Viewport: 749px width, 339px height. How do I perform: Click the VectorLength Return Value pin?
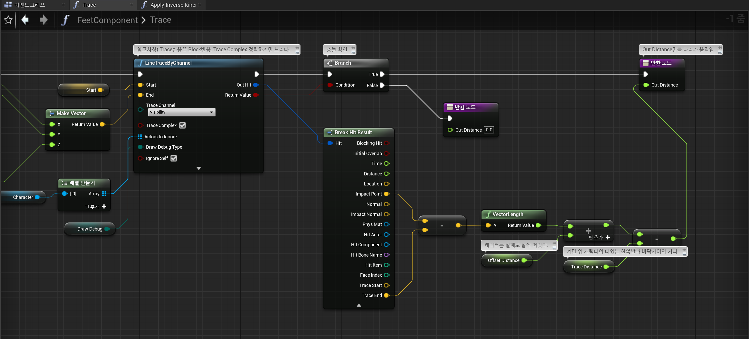tap(538, 225)
